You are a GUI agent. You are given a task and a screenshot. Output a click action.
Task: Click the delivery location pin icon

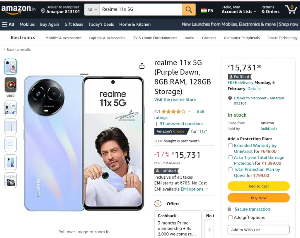tap(43, 11)
